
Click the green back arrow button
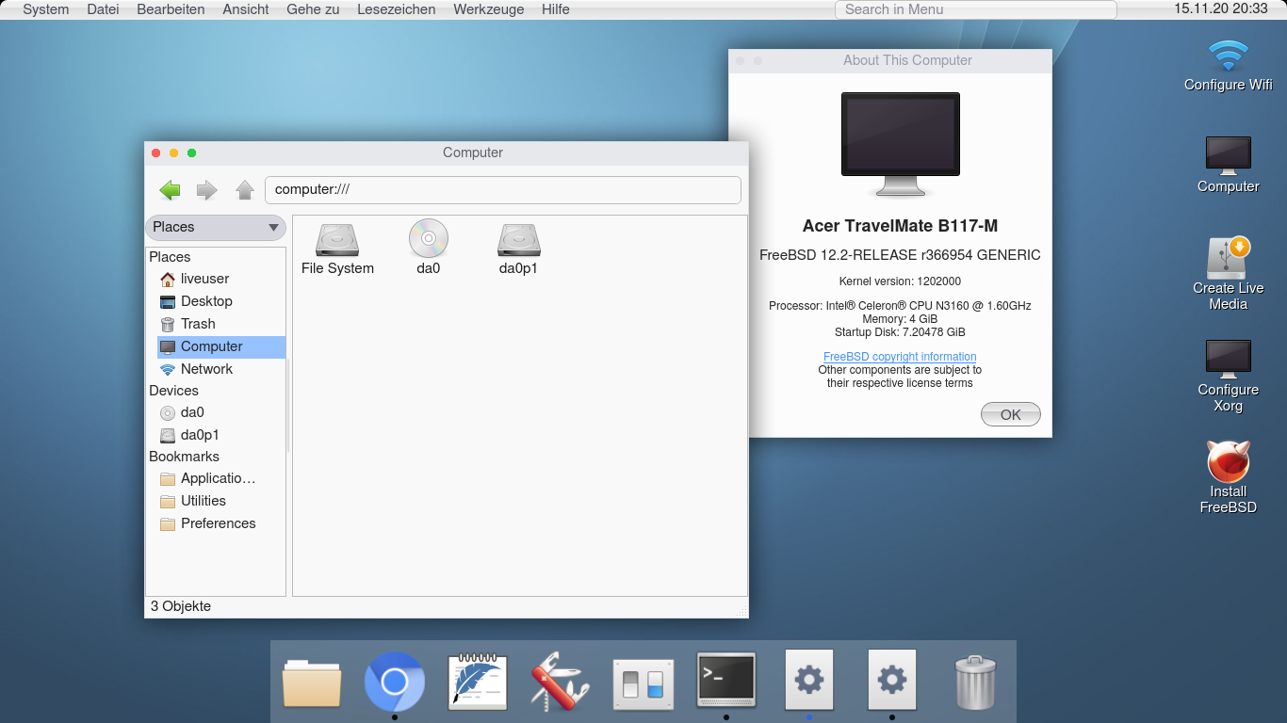pyautogui.click(x=169, y=190)
